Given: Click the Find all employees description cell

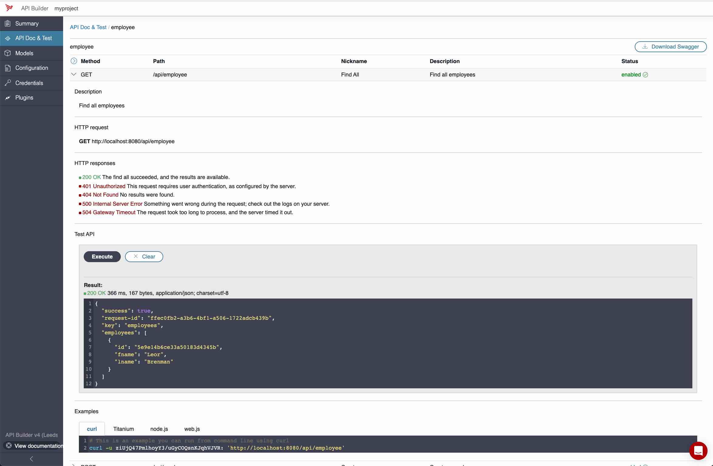Looking at the screenshot, I should [x=452, y=75].
